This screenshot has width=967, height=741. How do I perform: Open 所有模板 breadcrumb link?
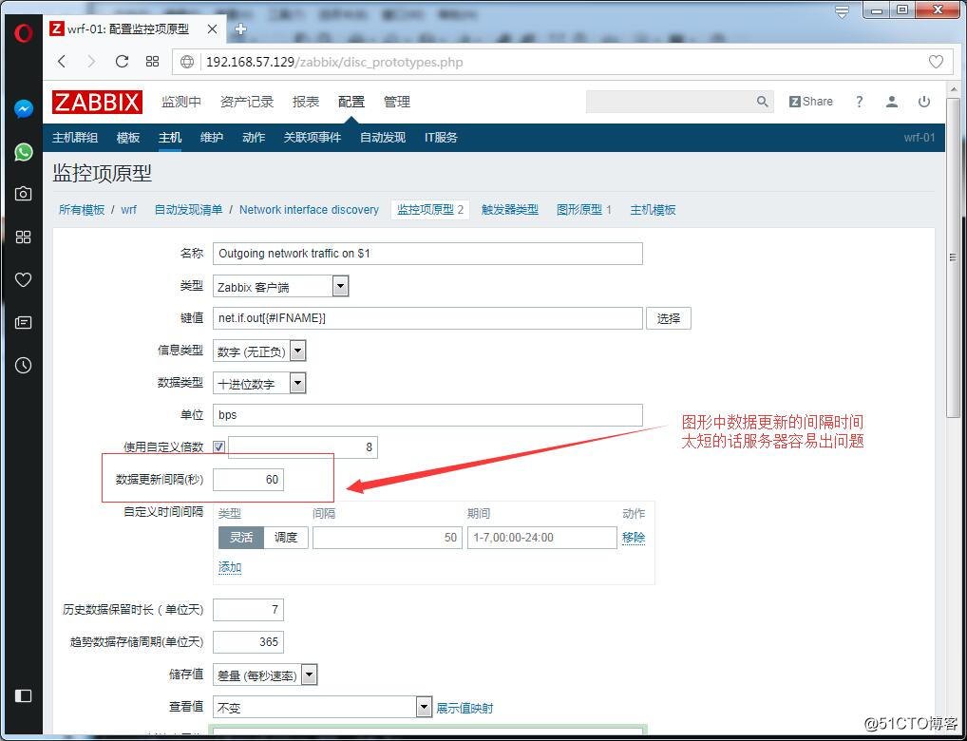click(x=82, y=210)
